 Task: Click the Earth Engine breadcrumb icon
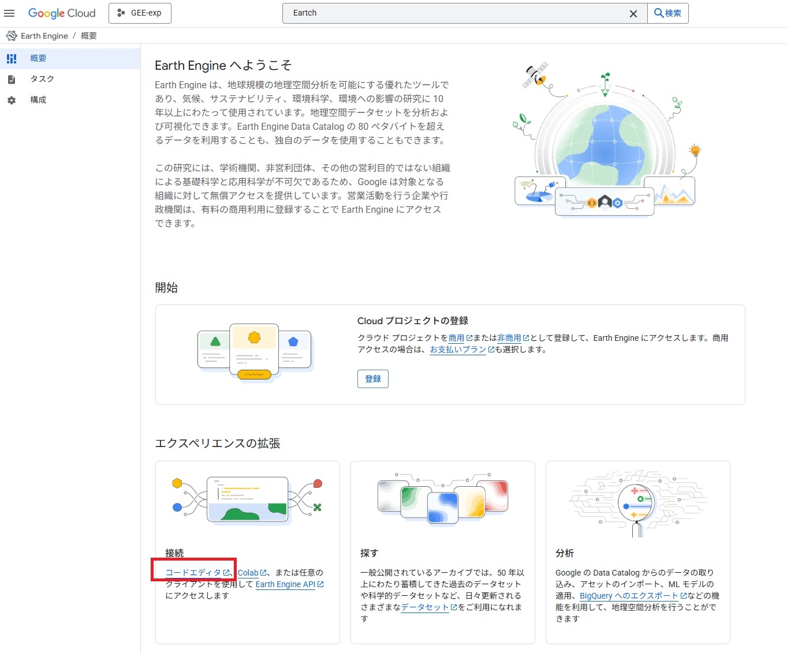point(12,36)
